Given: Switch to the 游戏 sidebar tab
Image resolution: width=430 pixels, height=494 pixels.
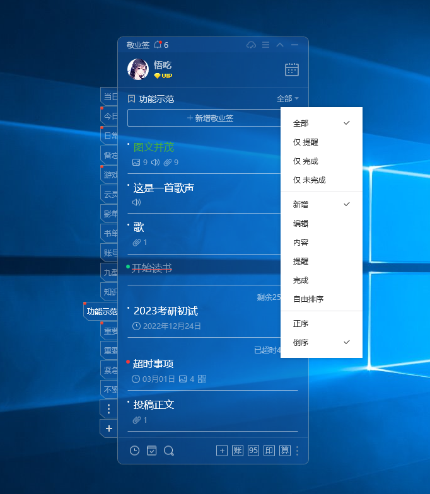Looking at the screenshot, I should pyautogui.click(x=110, y=175).
